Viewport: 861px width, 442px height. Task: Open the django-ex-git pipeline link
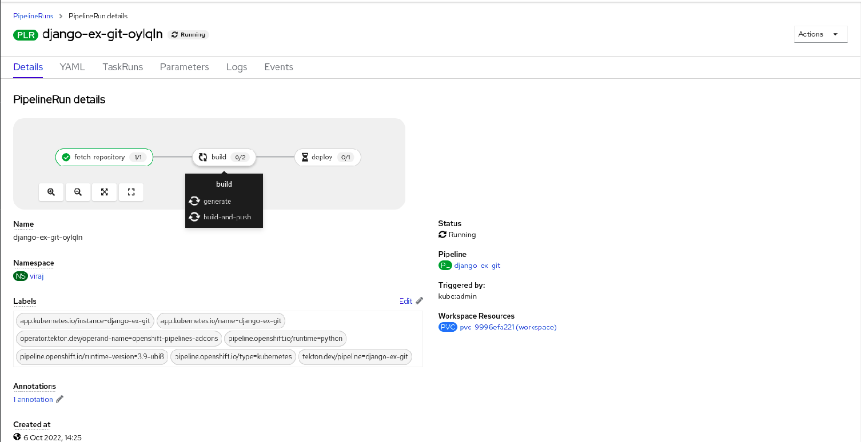477,266
